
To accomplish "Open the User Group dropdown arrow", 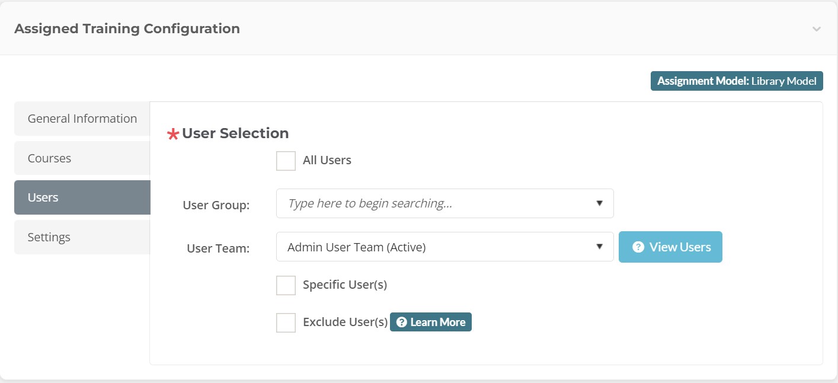I will [599, 203].
